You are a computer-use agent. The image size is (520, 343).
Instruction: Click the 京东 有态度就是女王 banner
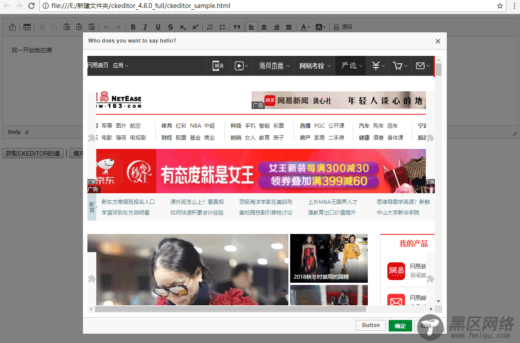[261, 171]
